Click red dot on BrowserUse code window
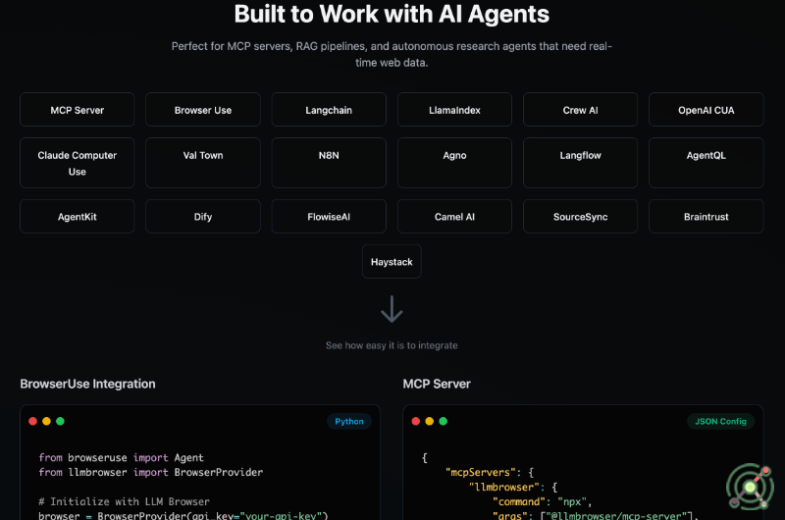Viewport: 785px width, 520px height. coord(32,421)
